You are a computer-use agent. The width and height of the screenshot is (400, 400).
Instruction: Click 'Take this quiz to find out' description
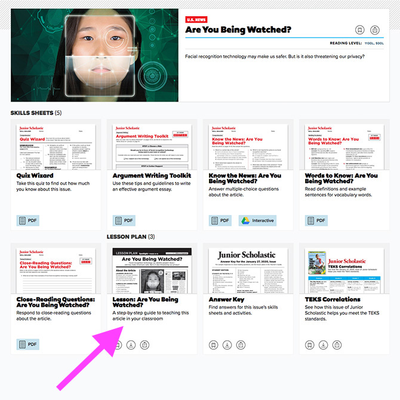point(53,186)
